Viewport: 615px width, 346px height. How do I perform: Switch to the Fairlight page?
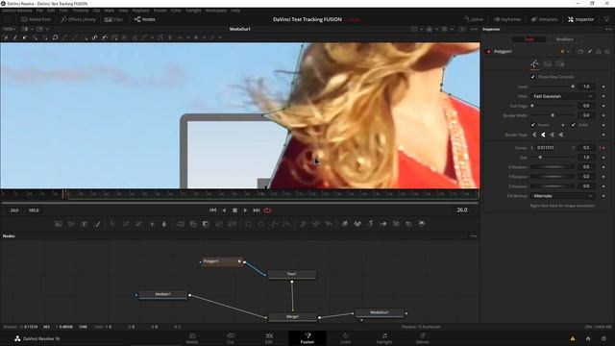tap(384, 338)
